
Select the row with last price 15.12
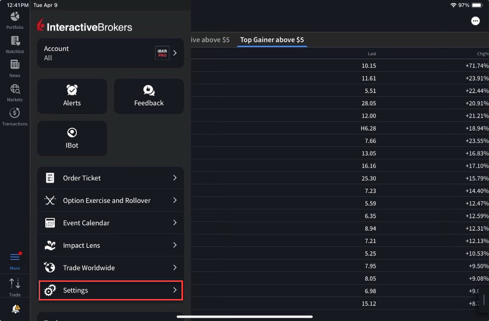pos(340,303)
